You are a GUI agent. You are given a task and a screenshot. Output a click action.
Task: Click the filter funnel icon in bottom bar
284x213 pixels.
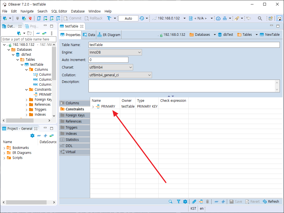[x=178, y=202]
